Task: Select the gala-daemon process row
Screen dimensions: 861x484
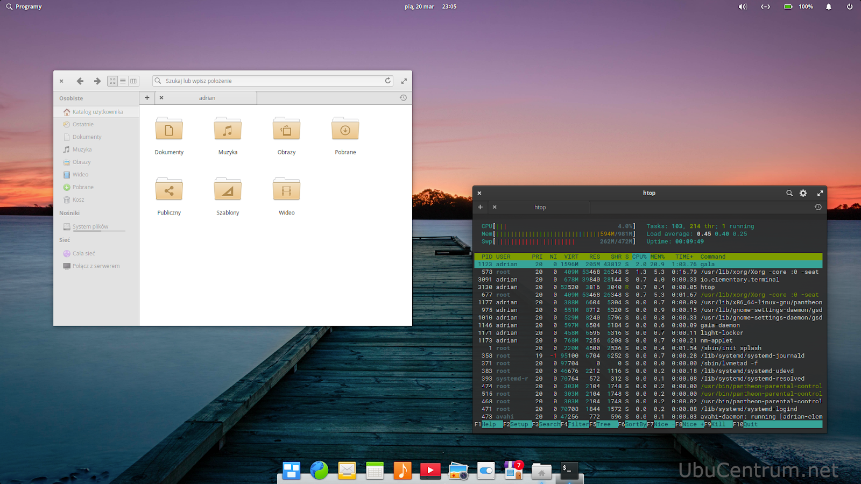Action: (648, 325)
